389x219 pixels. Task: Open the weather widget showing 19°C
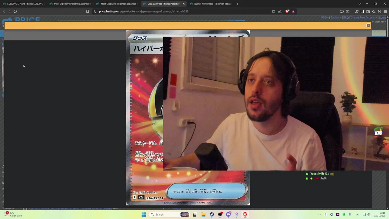(x=13, y=214)
